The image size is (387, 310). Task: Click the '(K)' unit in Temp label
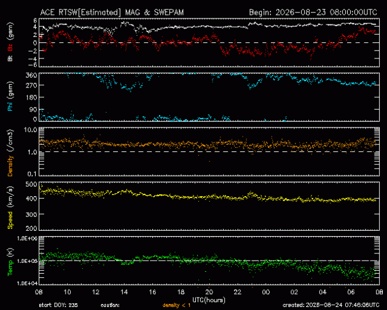pos(10,252)
